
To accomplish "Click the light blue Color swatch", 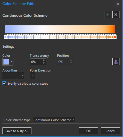I will (6, 62).
